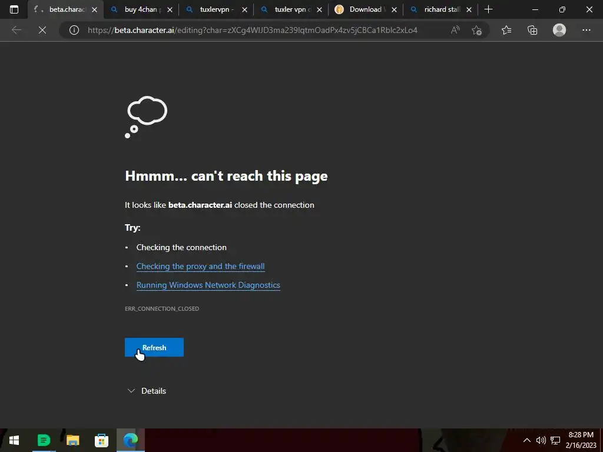This screenshot has width=603, height=452.
Task: Open the Favorites list icon
Action: coord(506,30)
